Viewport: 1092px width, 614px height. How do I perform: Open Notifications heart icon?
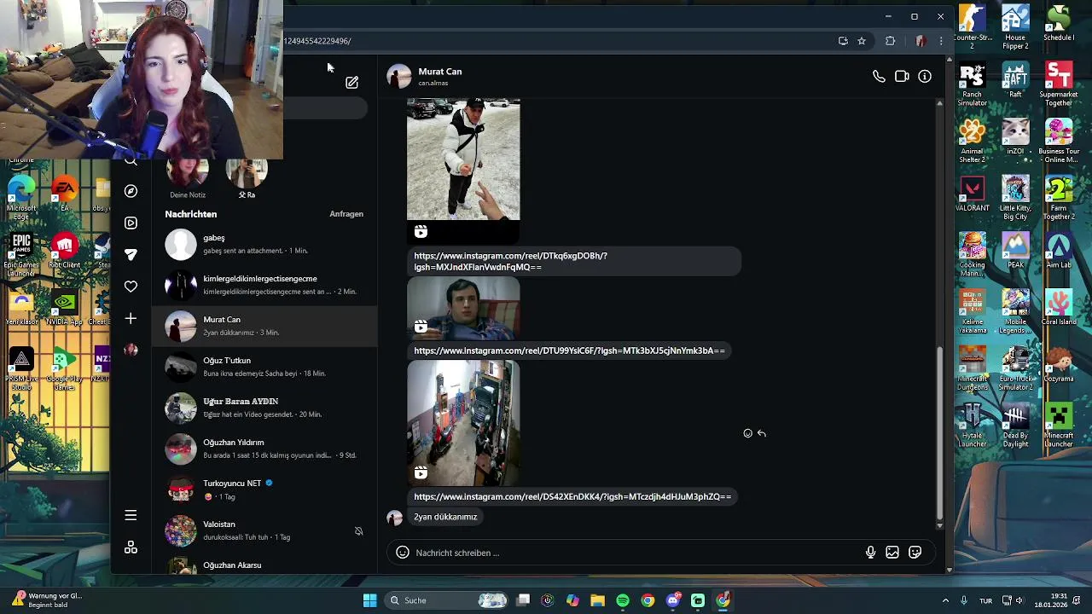click(x=131, y=287)
